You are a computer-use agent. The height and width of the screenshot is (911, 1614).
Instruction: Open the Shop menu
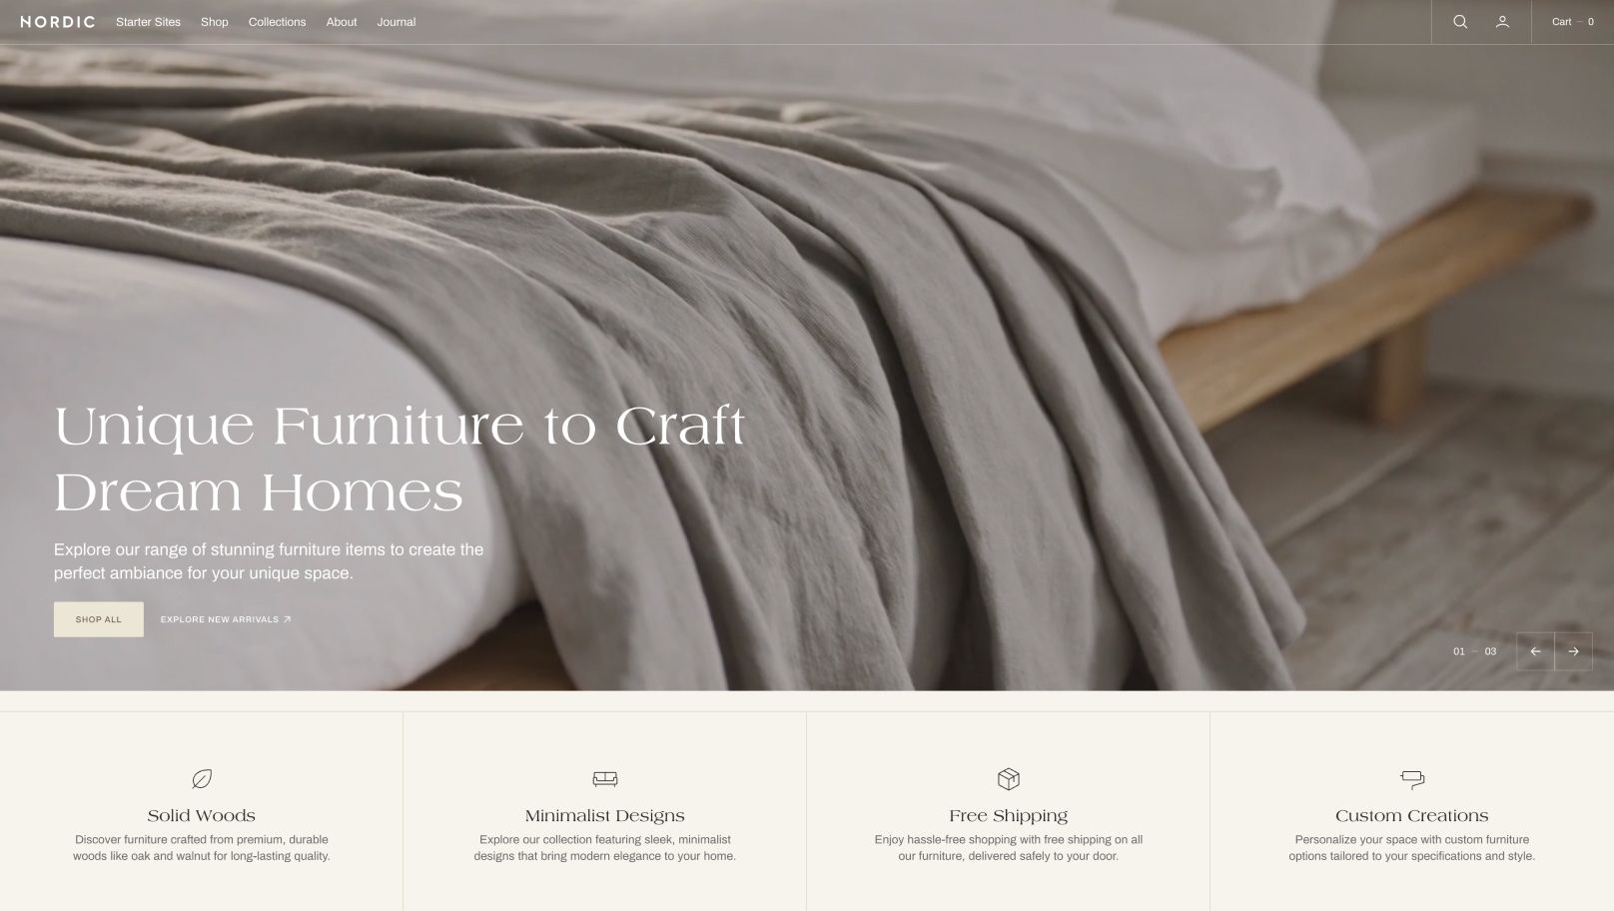[215, 22]
